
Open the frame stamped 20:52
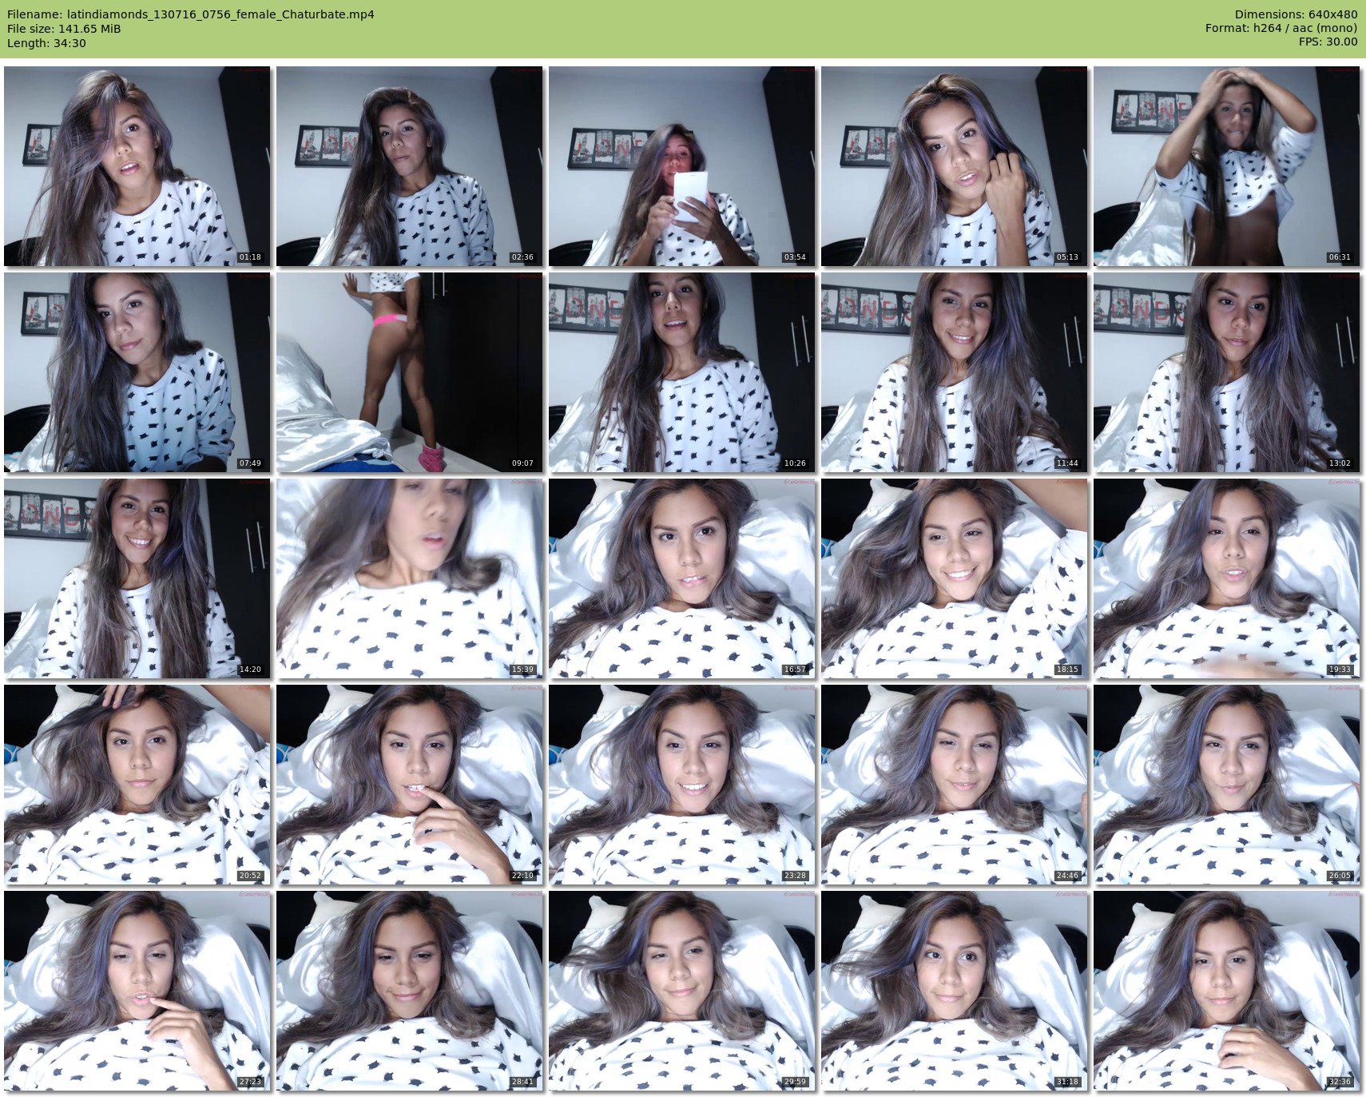click(137, 785)
